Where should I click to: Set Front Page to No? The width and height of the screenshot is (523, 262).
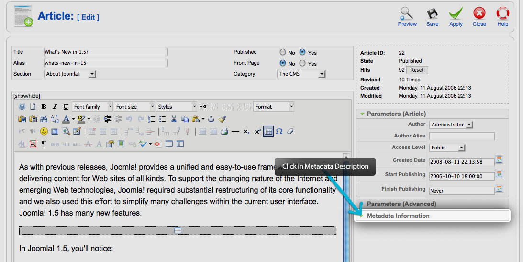coord(283,63)
